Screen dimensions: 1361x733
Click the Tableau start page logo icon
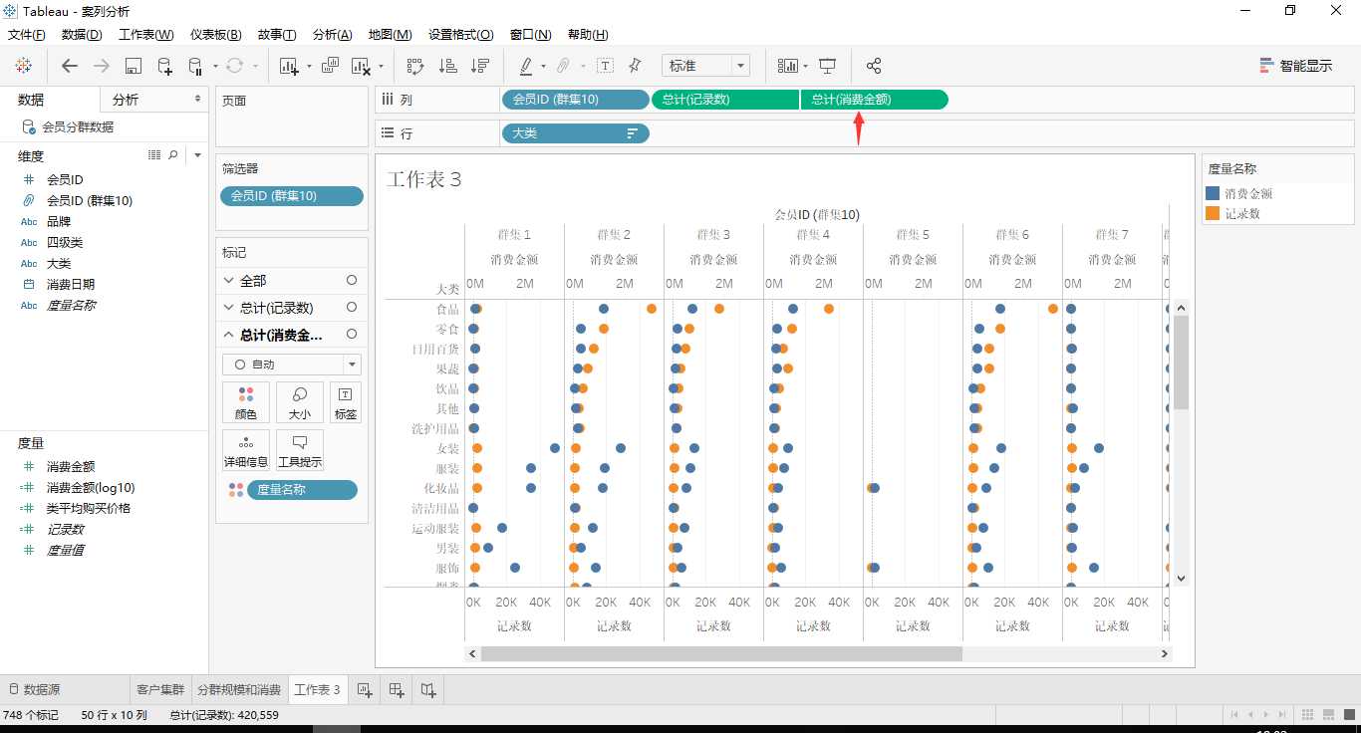tap(23, 66)
